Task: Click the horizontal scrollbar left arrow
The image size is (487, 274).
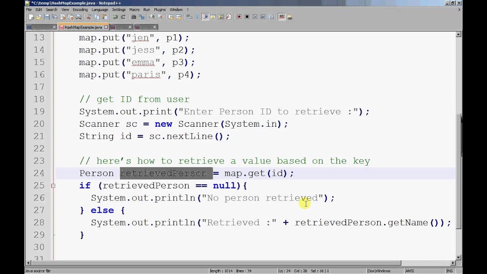Action: click(x=28, y=263)
